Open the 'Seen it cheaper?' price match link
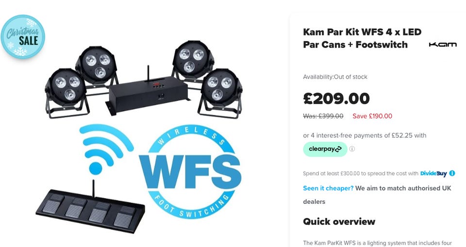This screenshot has width=466, height=247. 328,188
